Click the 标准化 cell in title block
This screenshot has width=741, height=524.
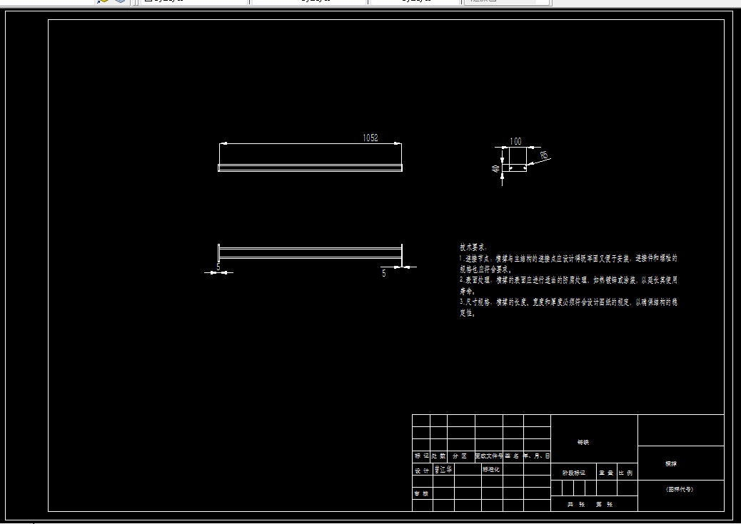(x=491, y=469)
